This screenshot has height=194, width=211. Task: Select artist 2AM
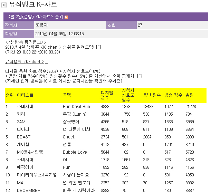(21, 122)
